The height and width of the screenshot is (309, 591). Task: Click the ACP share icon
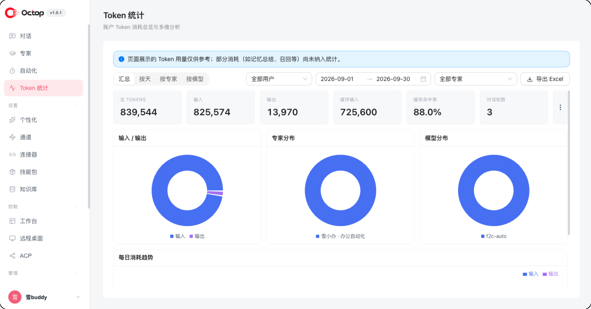point(12,256)
